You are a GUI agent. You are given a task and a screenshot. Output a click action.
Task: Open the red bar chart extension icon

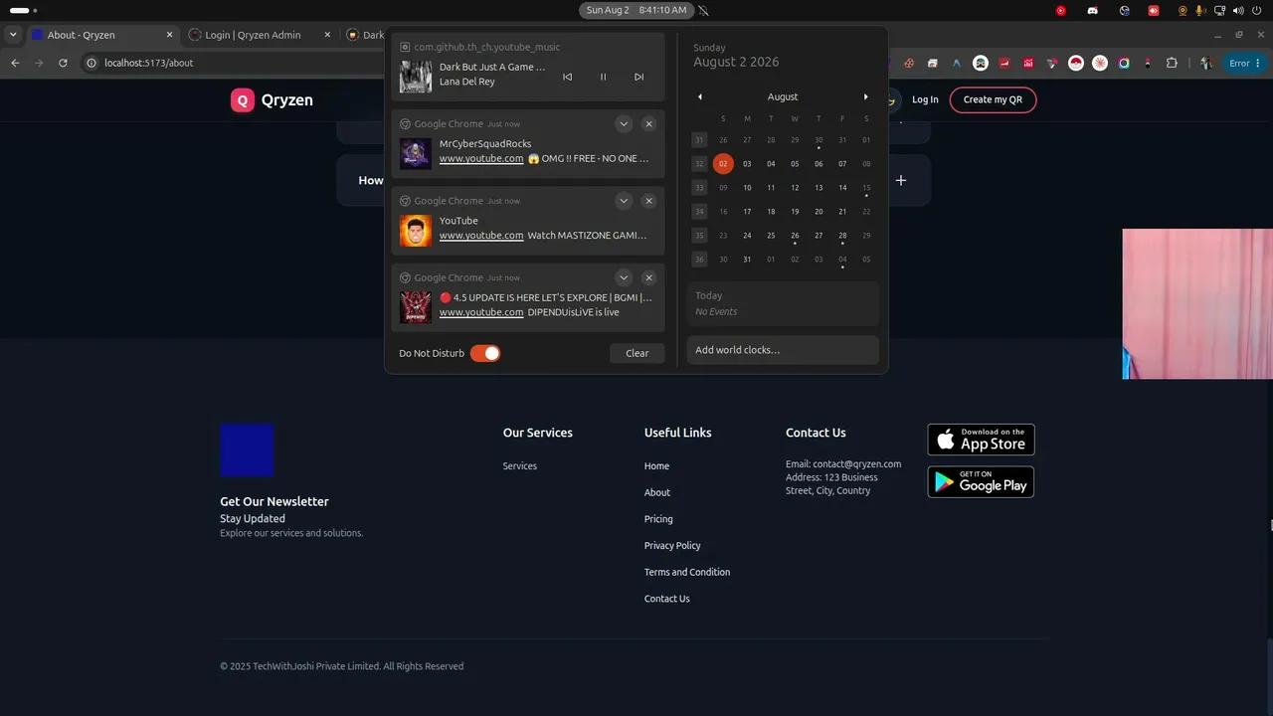(x=1028, y=63)
